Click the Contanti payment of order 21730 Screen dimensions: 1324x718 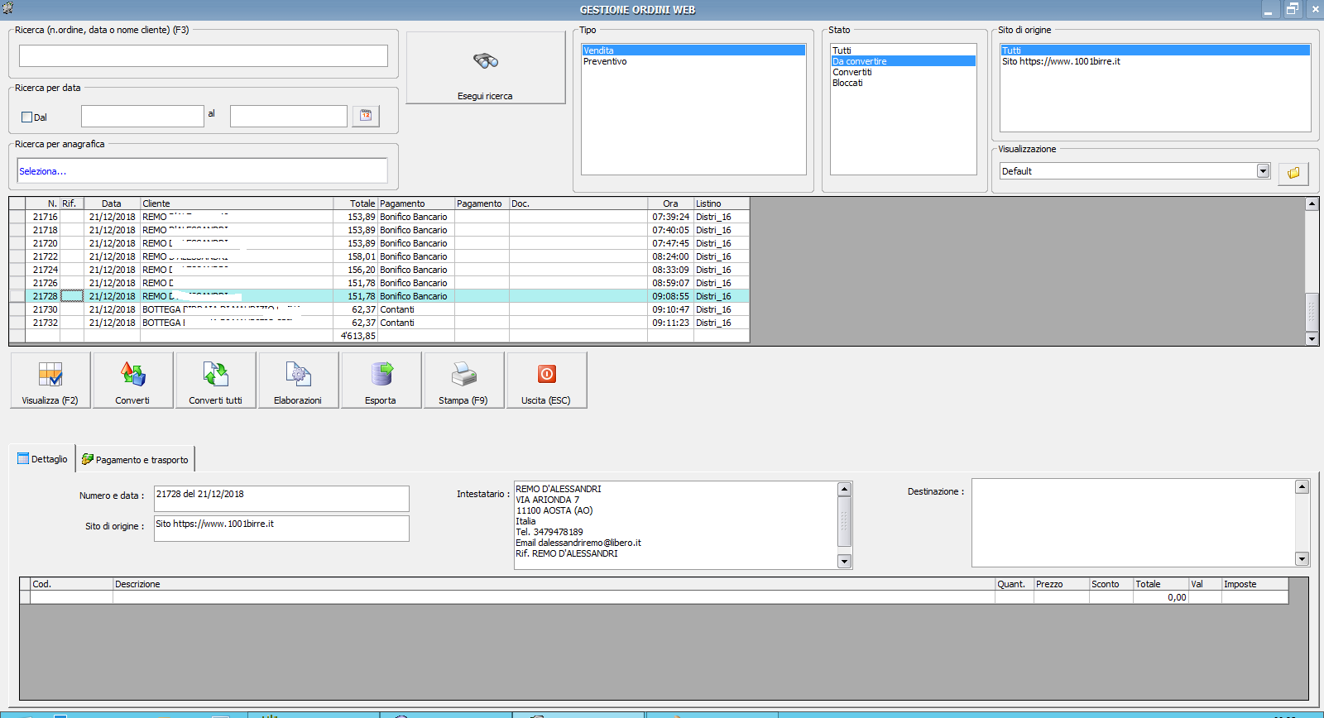pyautogui.click(x=416, y=309)
